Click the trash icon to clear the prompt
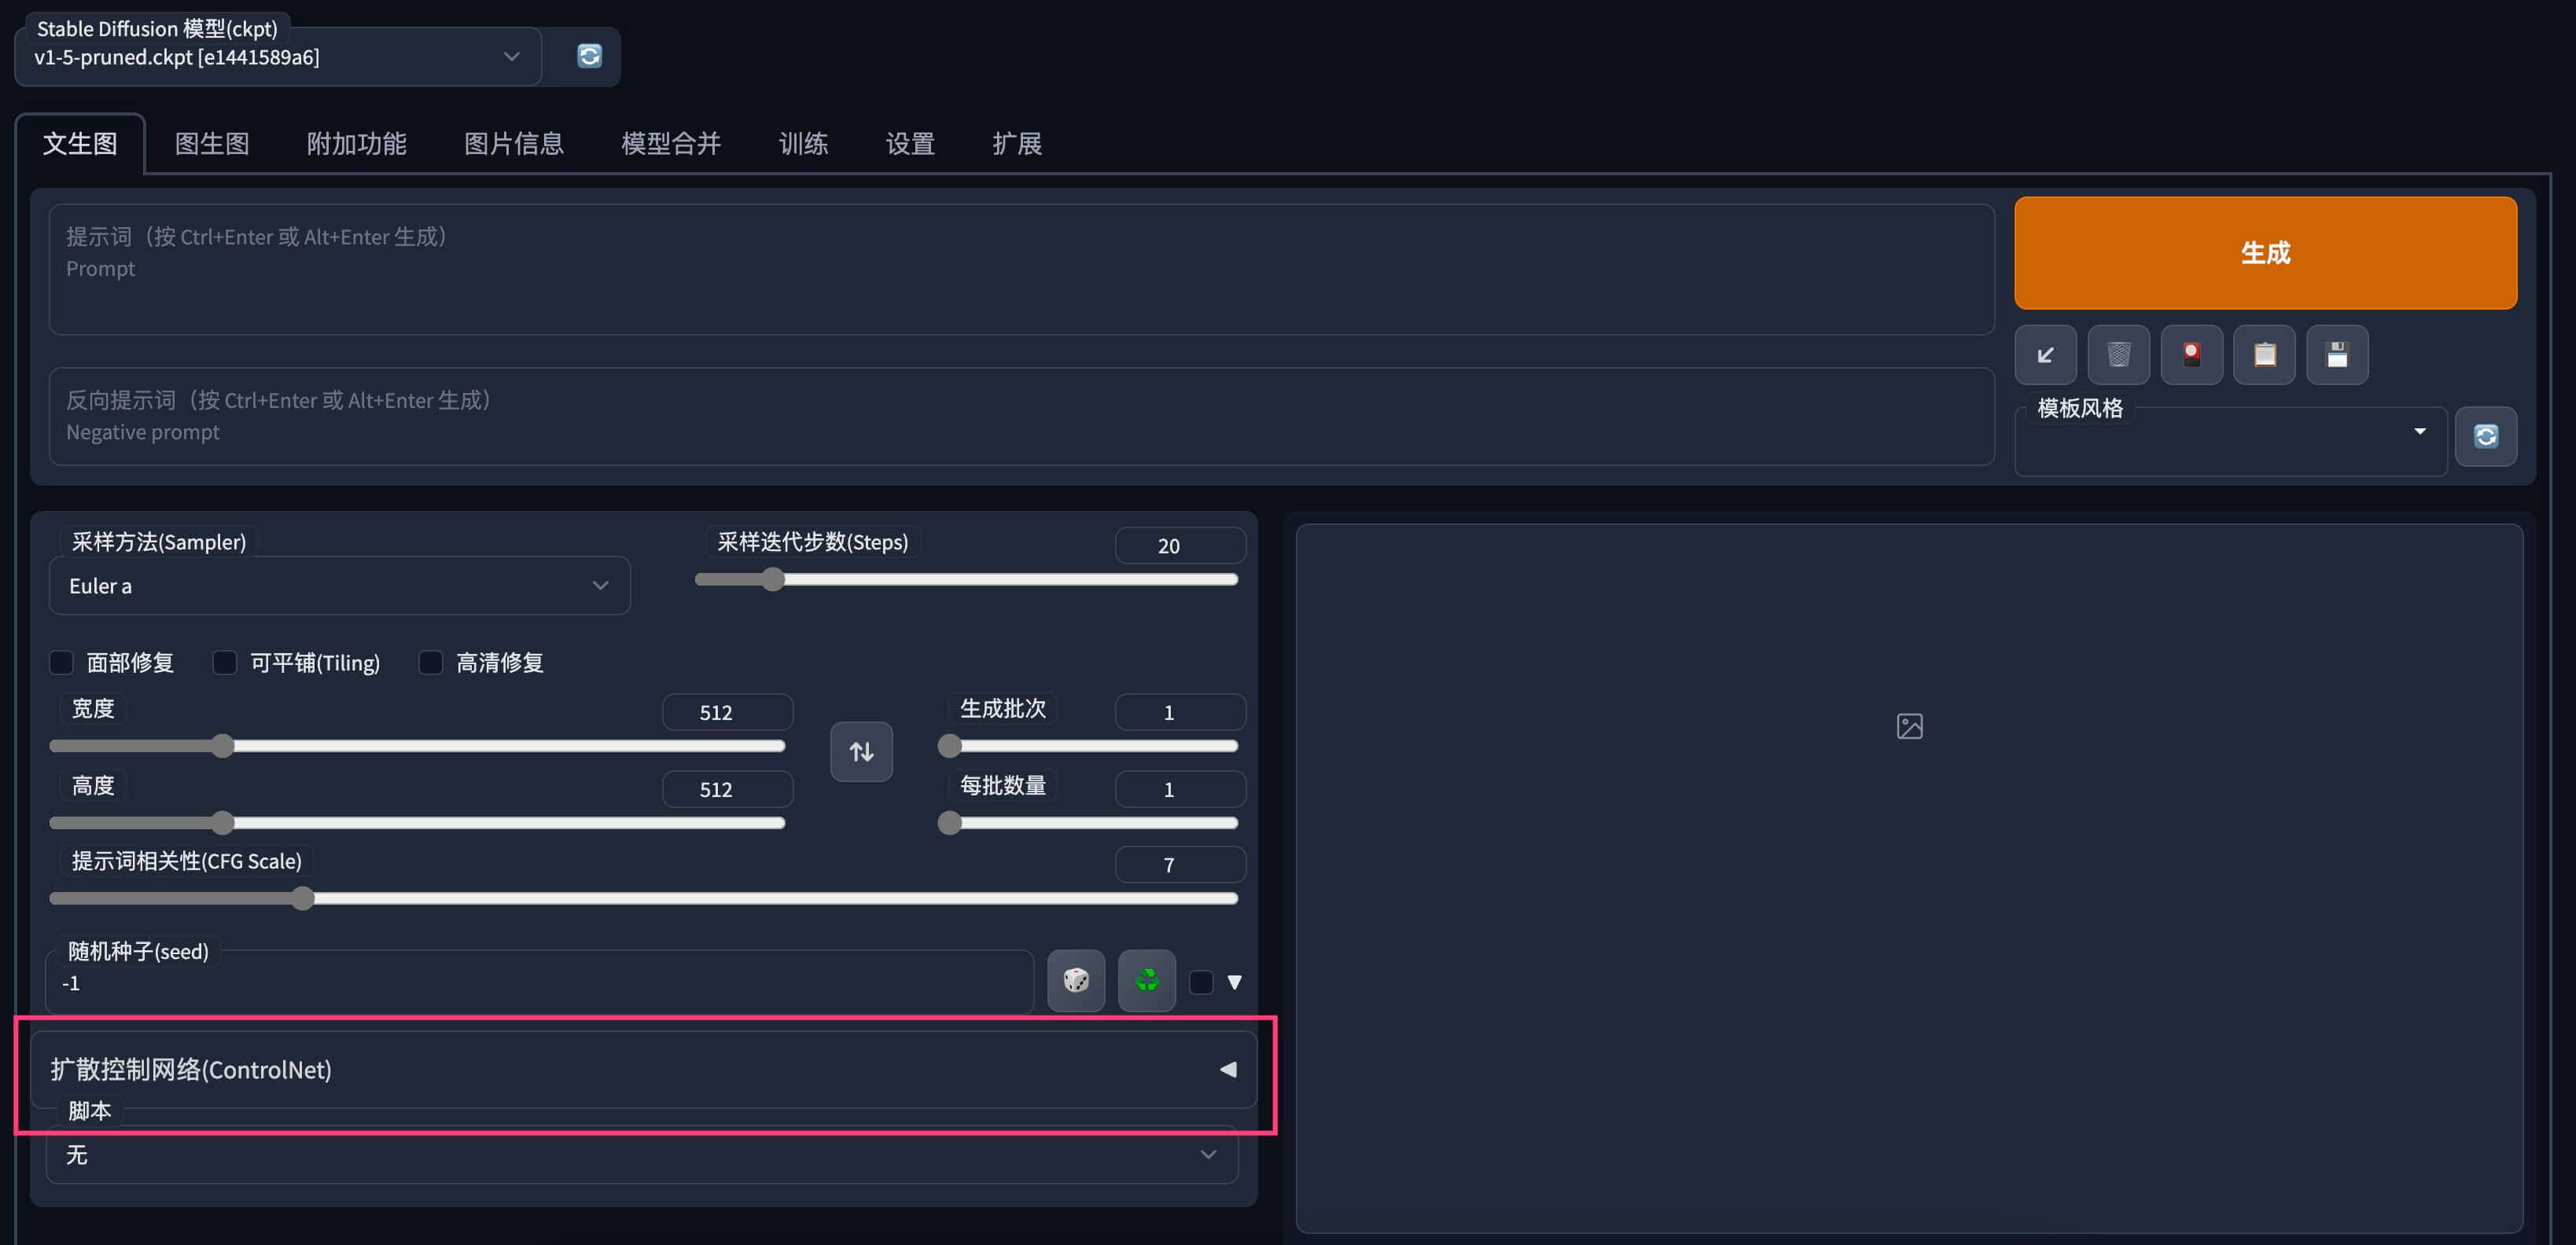 (x=2119, y=354)
